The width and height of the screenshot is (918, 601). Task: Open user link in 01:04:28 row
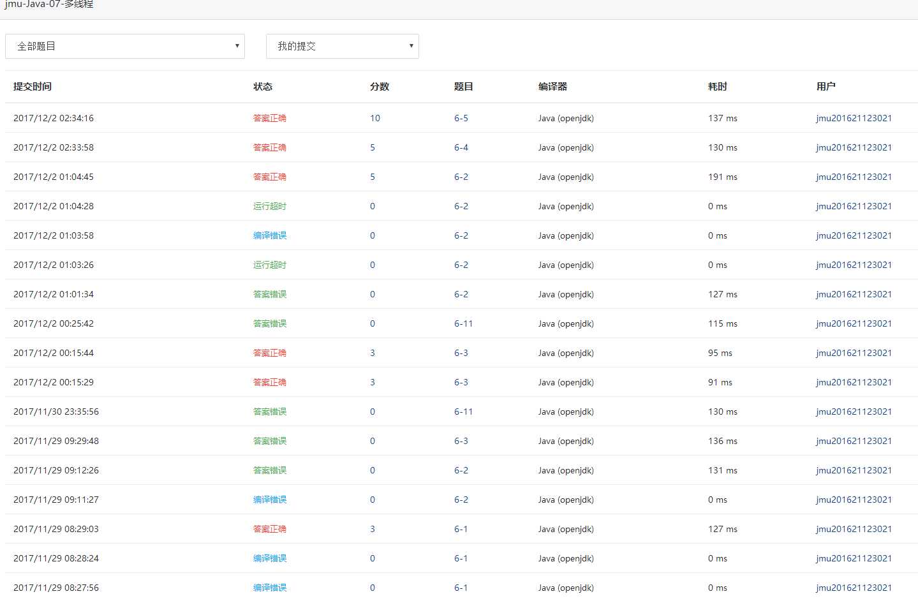(x=854, y=206)
